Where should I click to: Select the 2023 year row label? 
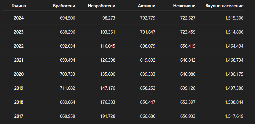pyautogui.click(x=19, y=32)
